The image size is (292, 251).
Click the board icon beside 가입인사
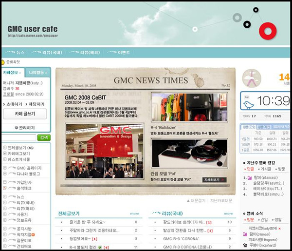click(x=5, y=182)
